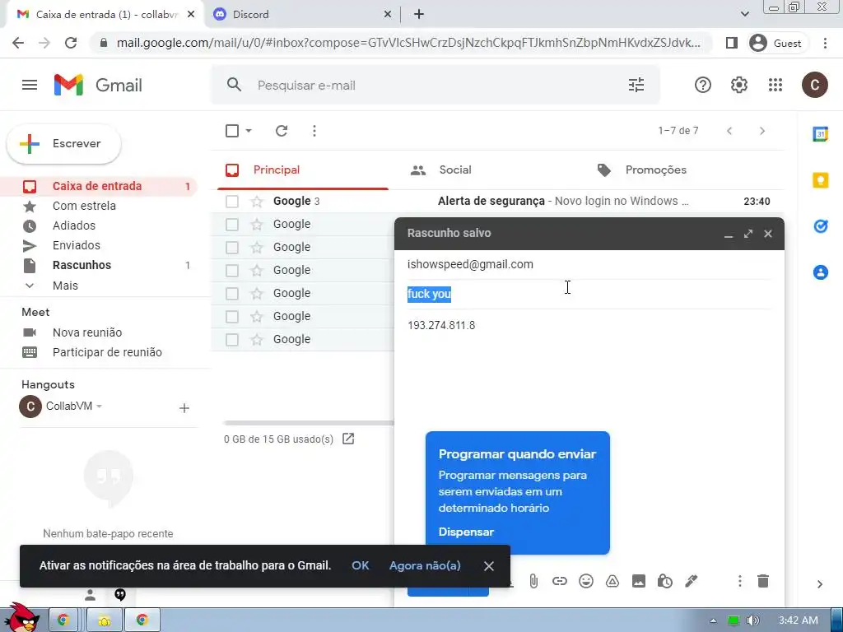Discard the draft with trash icon
The image size is (843, 632).
pos(763,581)
